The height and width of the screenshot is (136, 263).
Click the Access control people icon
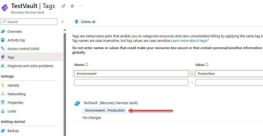click(3, 49)
